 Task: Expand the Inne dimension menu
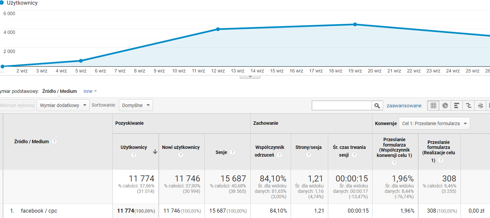tap(90, 91)
